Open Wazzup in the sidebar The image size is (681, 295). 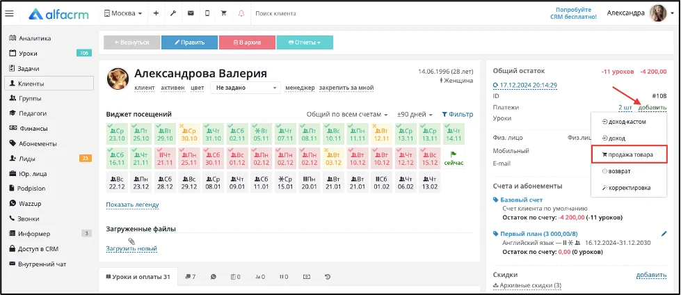pyautogui.click(x=29, y=203)
